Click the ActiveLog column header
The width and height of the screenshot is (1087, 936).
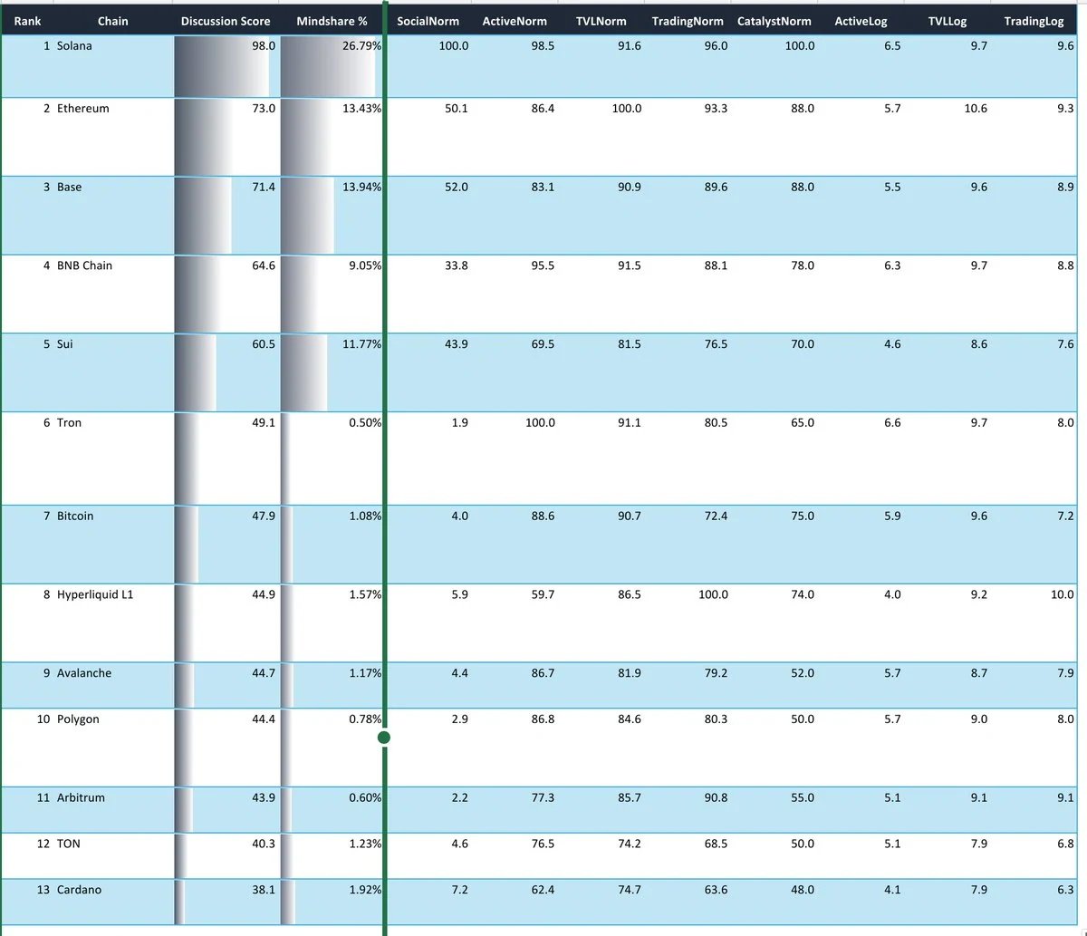(x=861, y=21)
